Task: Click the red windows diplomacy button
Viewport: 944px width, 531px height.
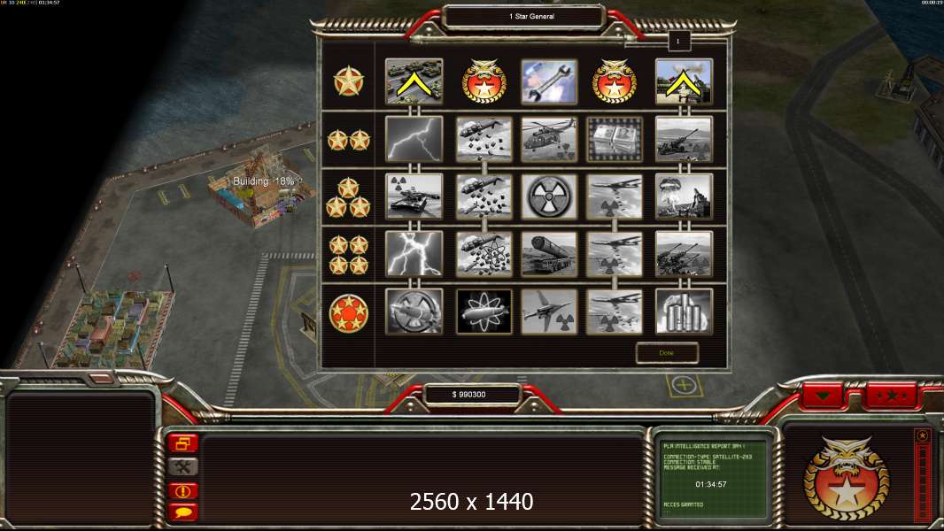Action: click(183, 443)
